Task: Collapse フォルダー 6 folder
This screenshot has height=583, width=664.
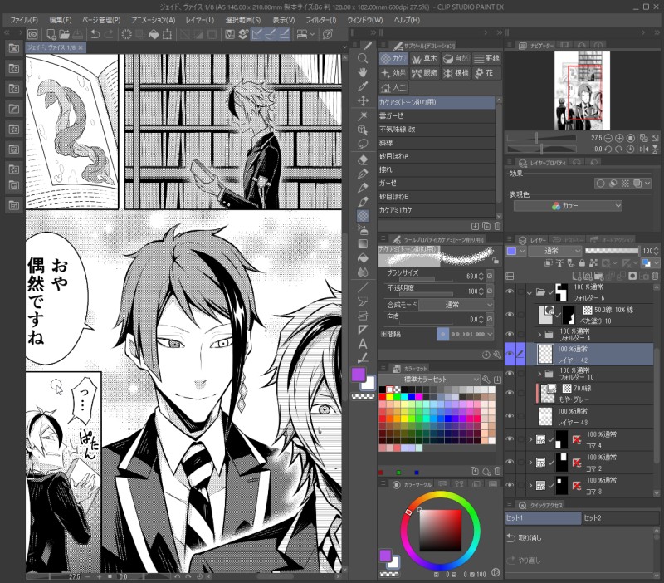Action: [x=530, y=292]
